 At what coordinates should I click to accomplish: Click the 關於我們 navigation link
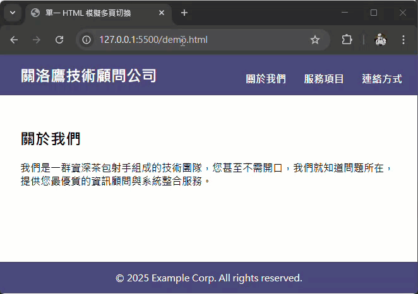[266, 79]
